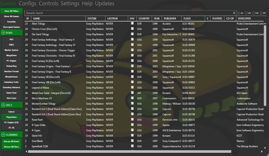The height and width of the screenshot is (156, 269).
Task: Click Clear All Filters button
Action: 11,11
